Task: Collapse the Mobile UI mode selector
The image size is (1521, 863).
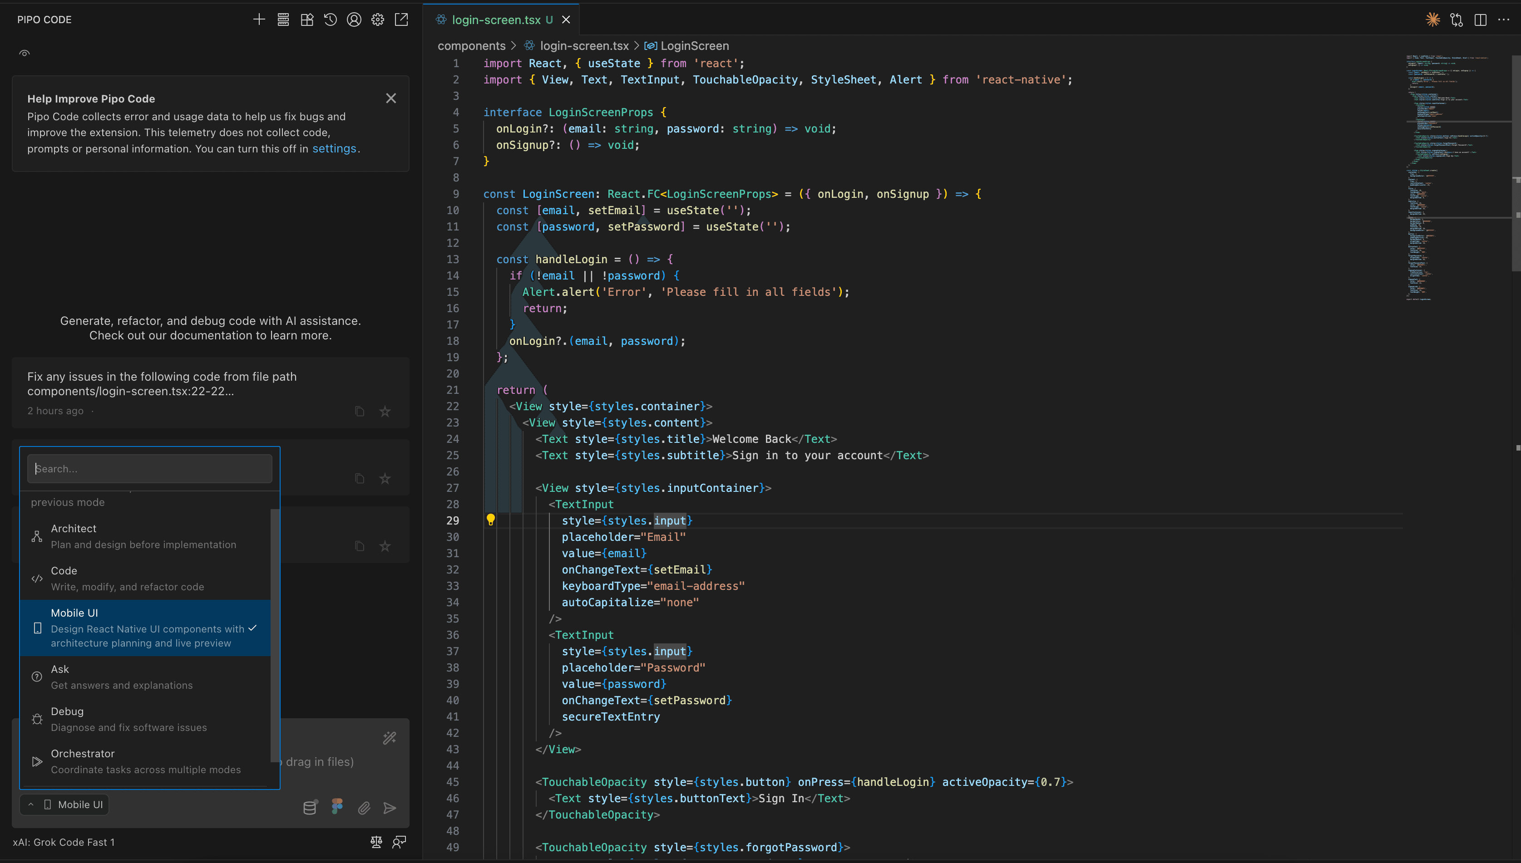Action: [x=64, y=804]
